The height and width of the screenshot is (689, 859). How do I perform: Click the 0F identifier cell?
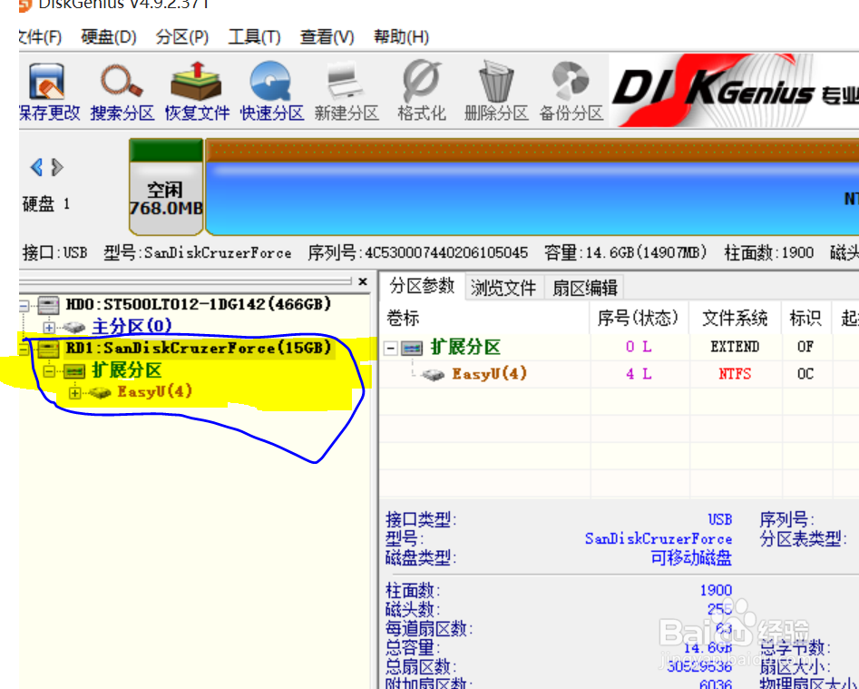(805, 347)
